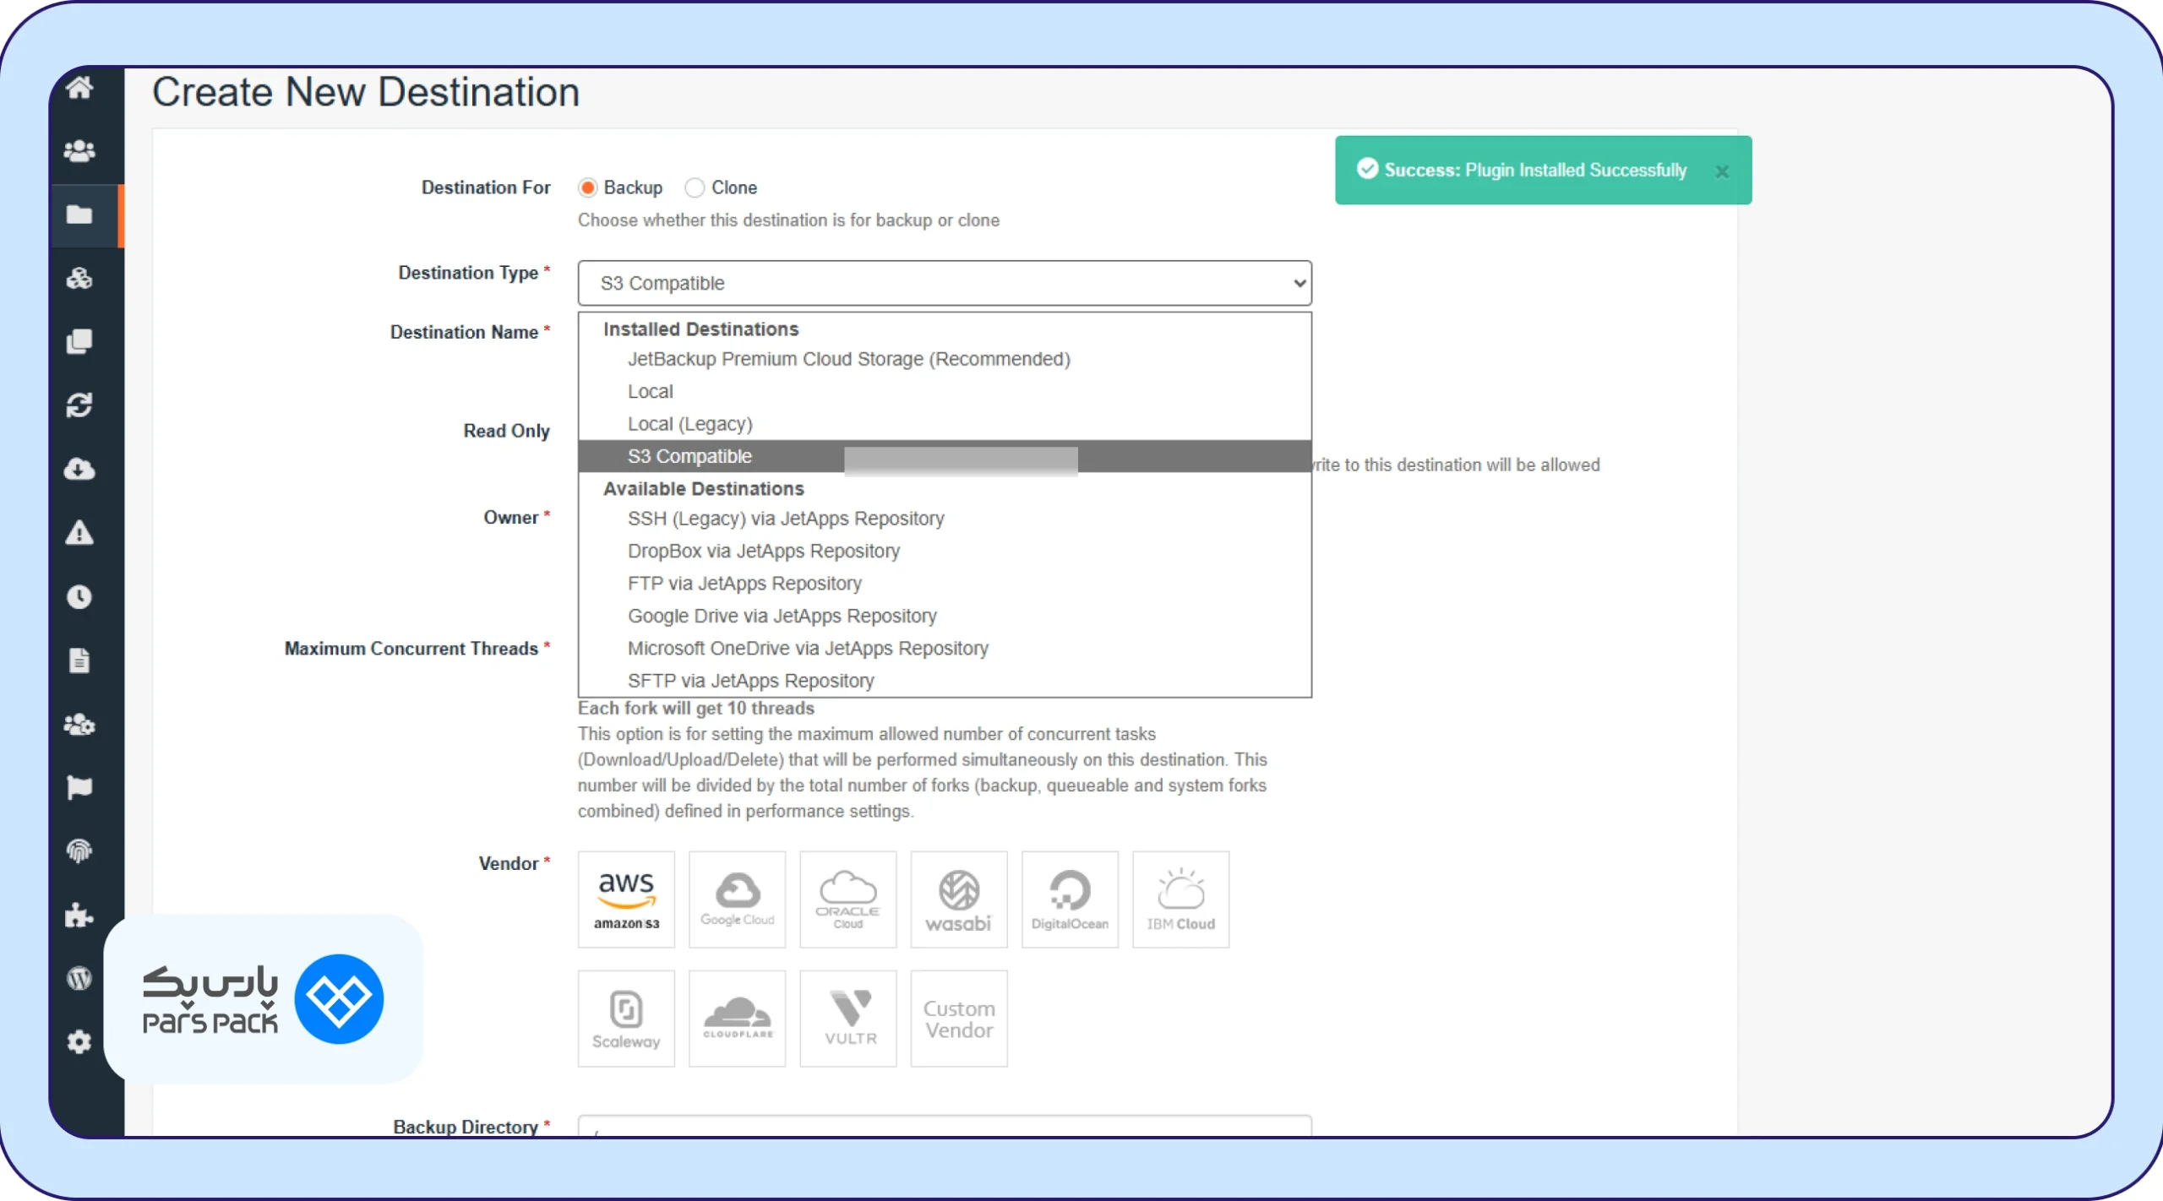Select the Clone radio button
The height and width of the screenshot is (1201, 2163).
pos(695,187)
